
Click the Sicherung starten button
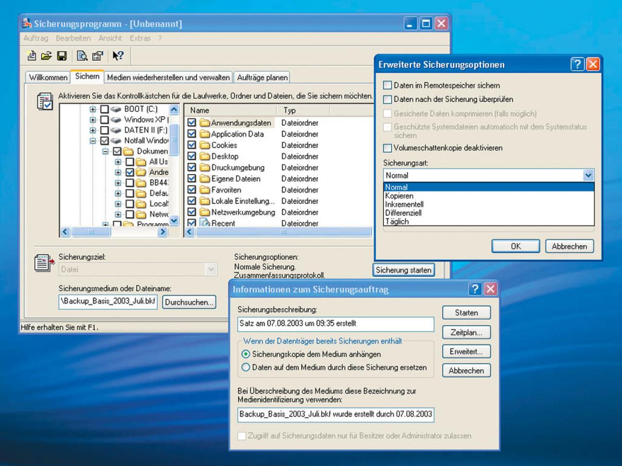click(403, 270)
